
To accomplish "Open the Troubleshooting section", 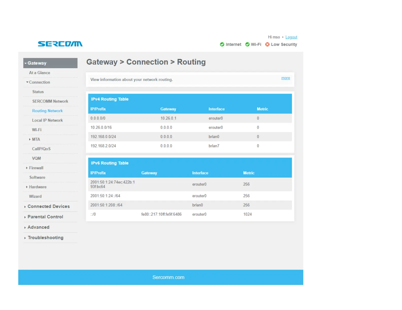I will click(x=45, y=238).
